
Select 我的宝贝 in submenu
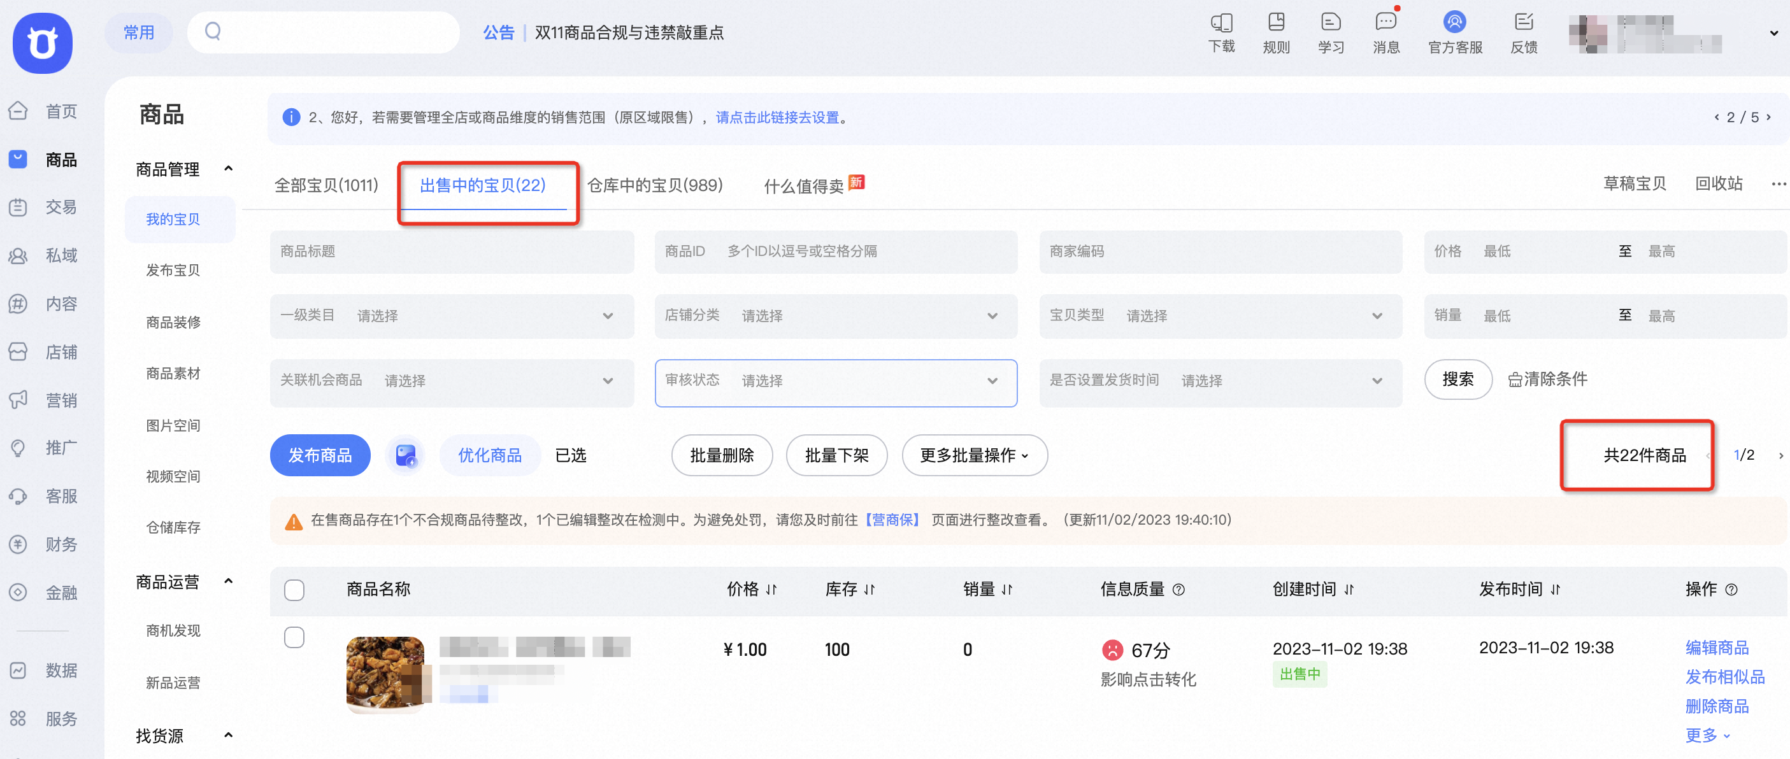point(180,220)
